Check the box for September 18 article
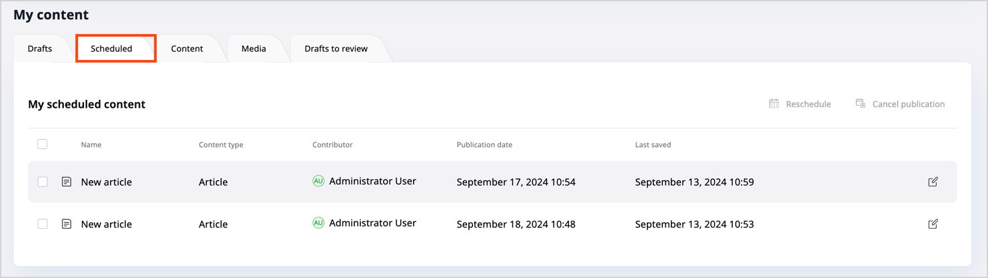 (x=43, y=224)
